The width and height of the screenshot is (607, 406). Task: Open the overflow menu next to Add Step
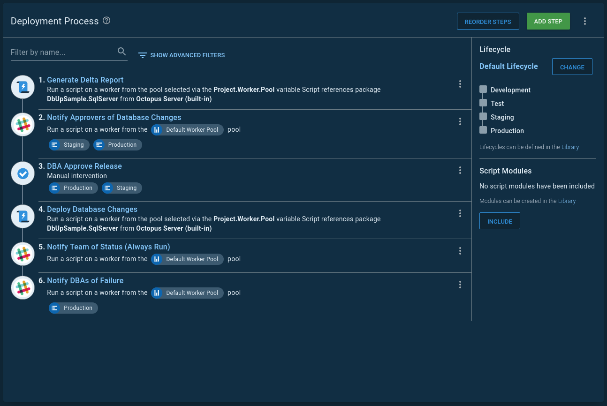pyautogui.click(x=584, y=21)
